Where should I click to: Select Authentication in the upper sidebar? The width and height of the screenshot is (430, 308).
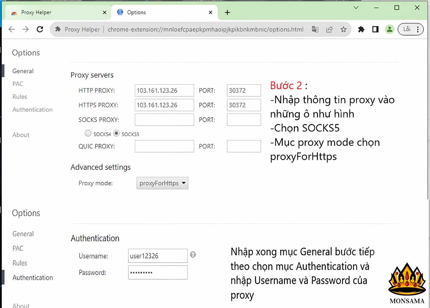[33, 110]
